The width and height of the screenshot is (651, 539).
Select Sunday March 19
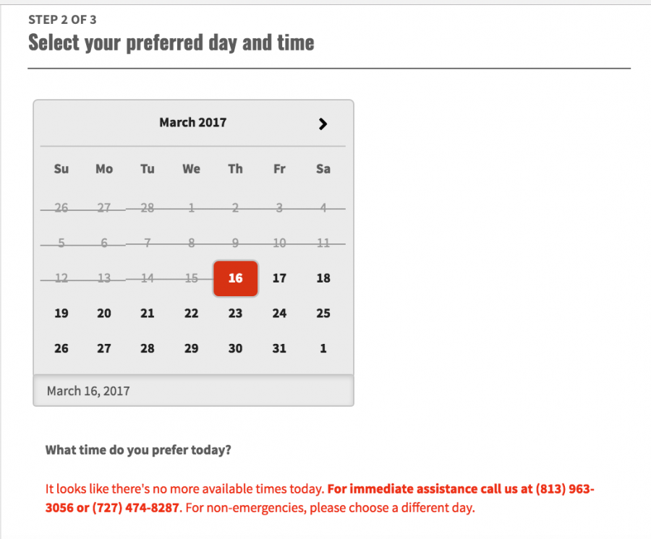[61, 313]
